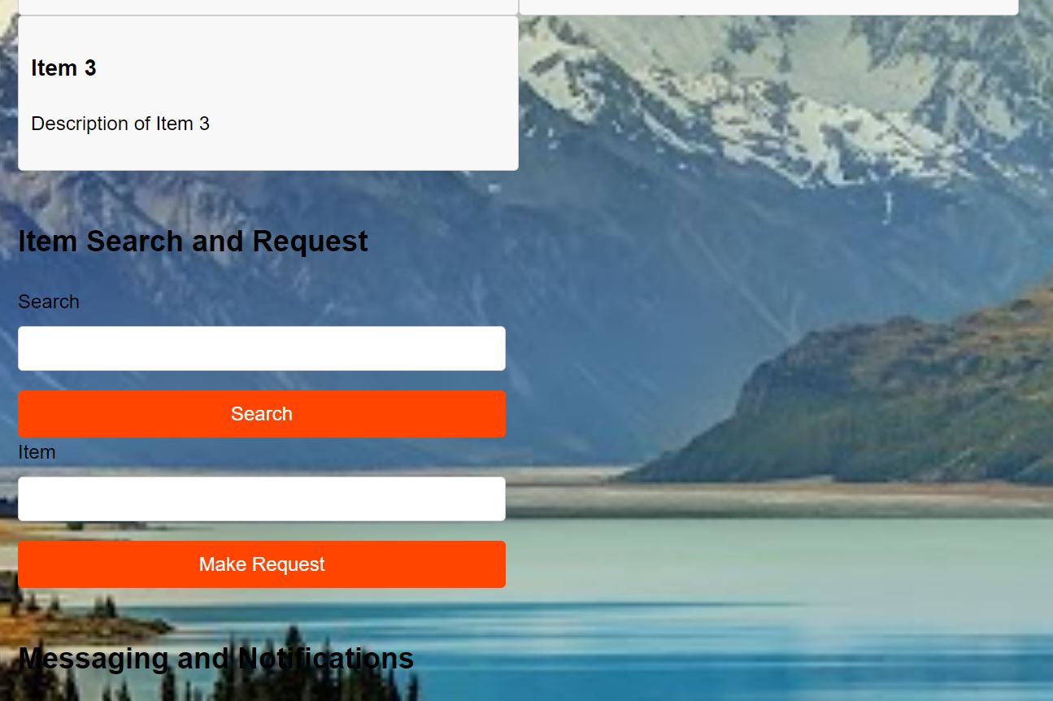The width and height of the screenshot is (1053, 701).
Task: Select the Item 3 card
Action: tap(268, 94)
